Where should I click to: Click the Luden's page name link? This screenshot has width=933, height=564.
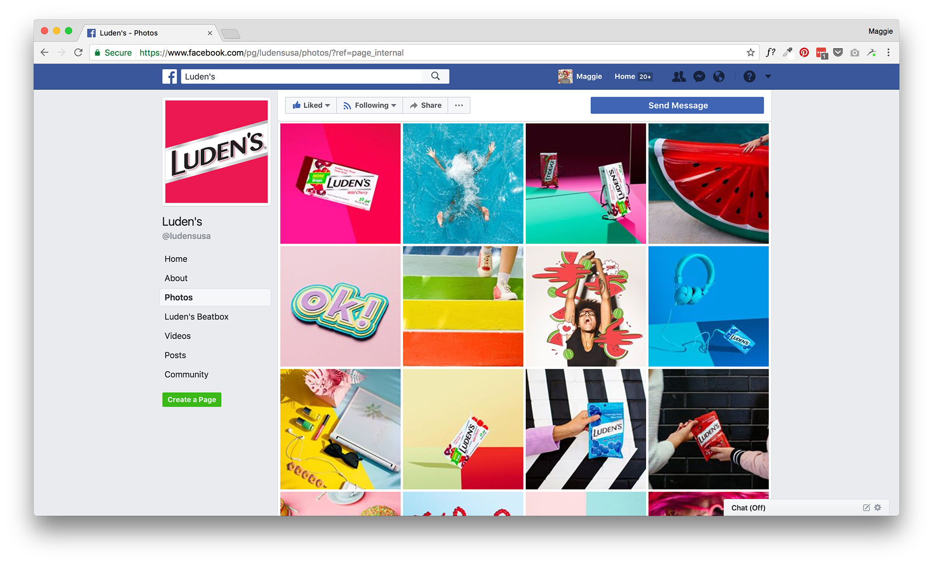[x=182, y=221]
